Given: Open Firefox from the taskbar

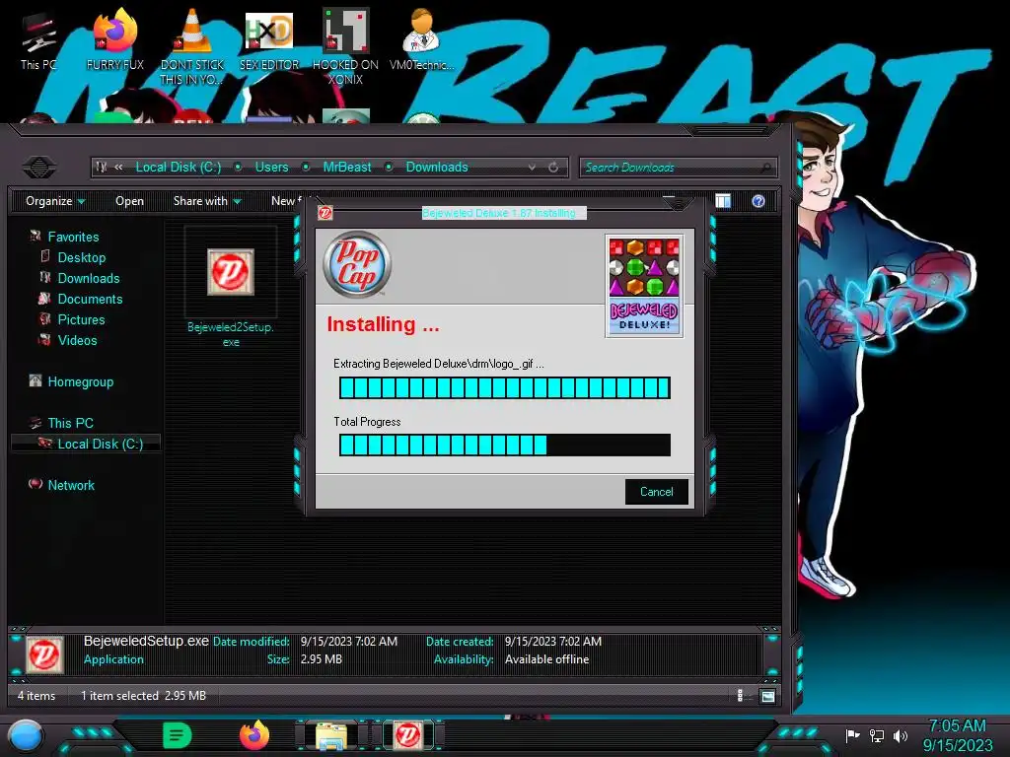Looking at the screenshot, I should pyautogui.click(x=253, y=735).
